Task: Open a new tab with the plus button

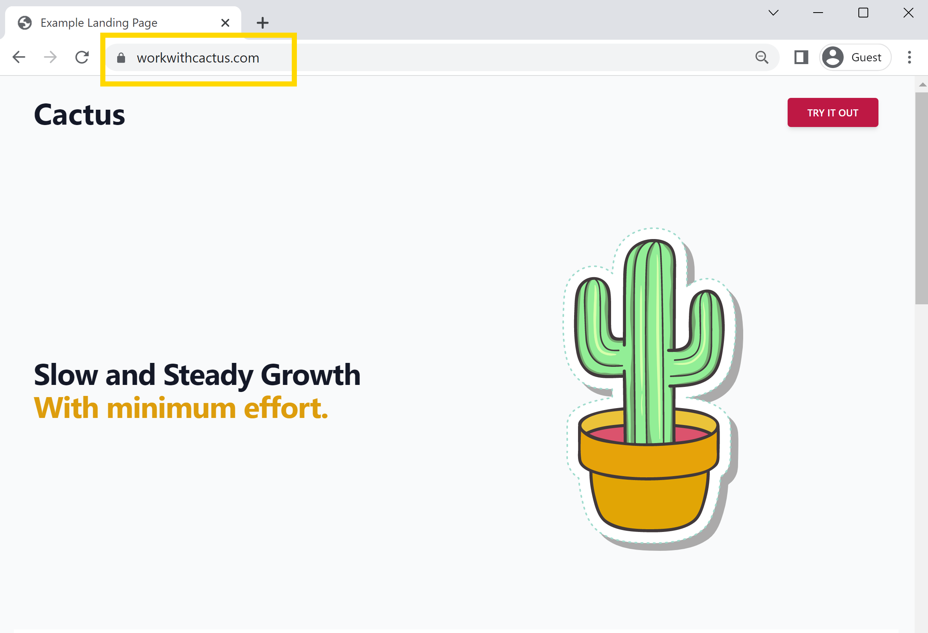Action: tap(262, 22)
